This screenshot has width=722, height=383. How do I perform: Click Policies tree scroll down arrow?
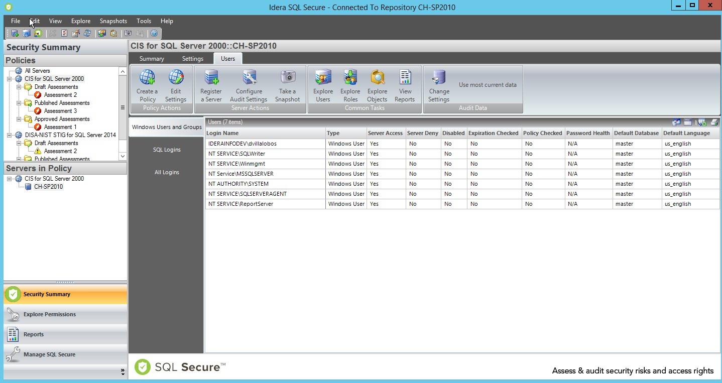[123, 157]
